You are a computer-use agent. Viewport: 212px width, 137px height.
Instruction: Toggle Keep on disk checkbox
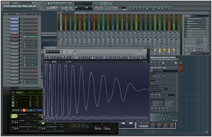152,76
